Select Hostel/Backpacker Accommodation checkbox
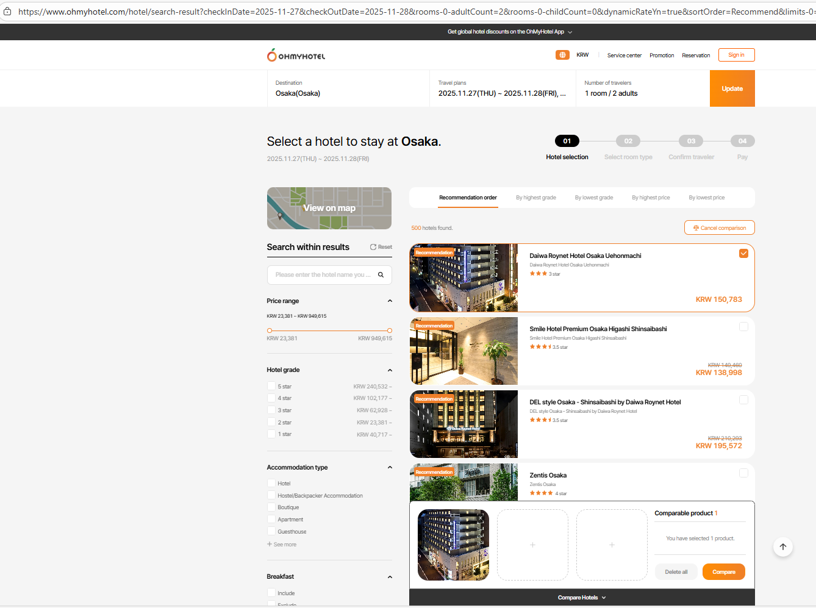 point(271,495)
